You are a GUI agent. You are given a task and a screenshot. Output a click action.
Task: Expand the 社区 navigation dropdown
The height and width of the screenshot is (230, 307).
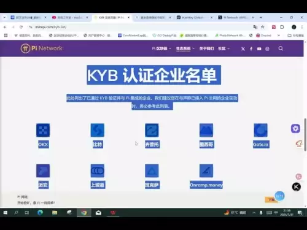pyautogui.click(x=224, y=48)
